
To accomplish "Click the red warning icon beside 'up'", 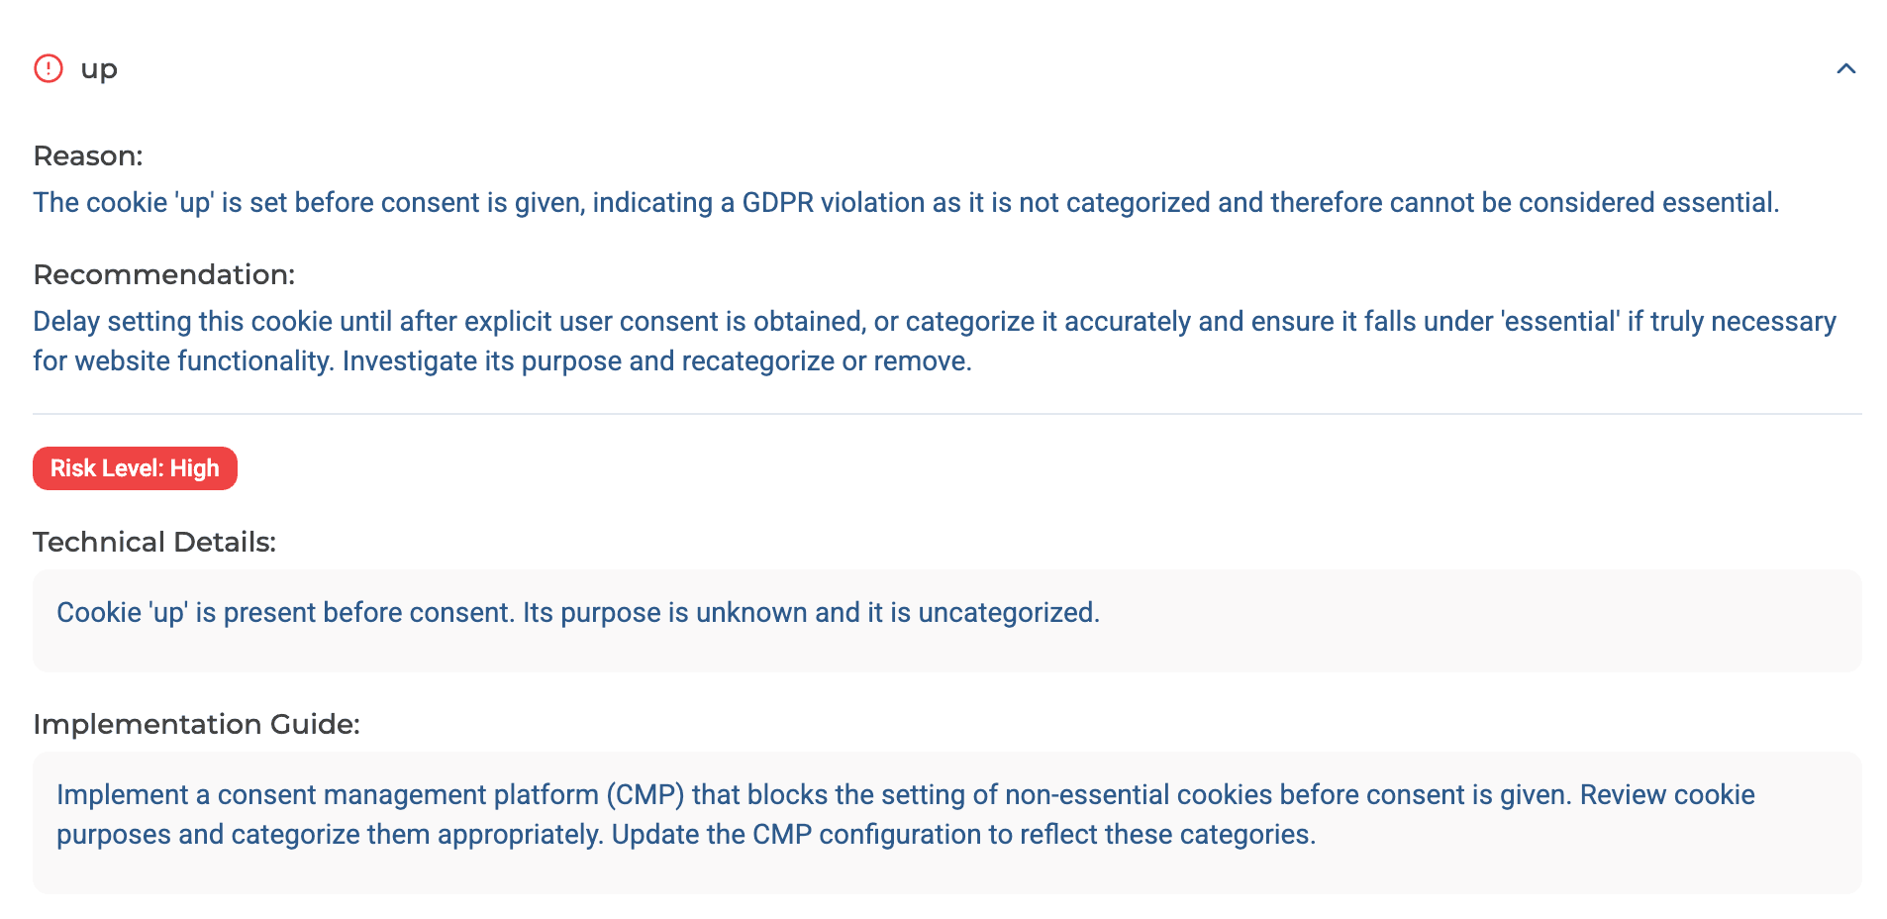I will click(x=49, y=68).
